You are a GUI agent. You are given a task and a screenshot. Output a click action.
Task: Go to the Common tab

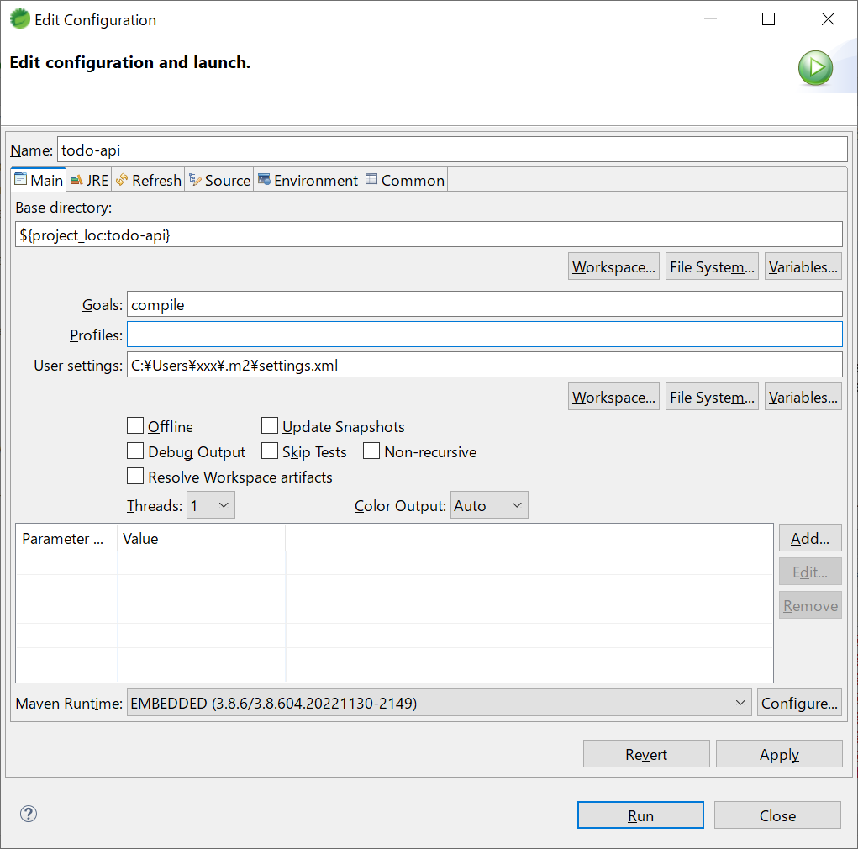coord(404,180)
